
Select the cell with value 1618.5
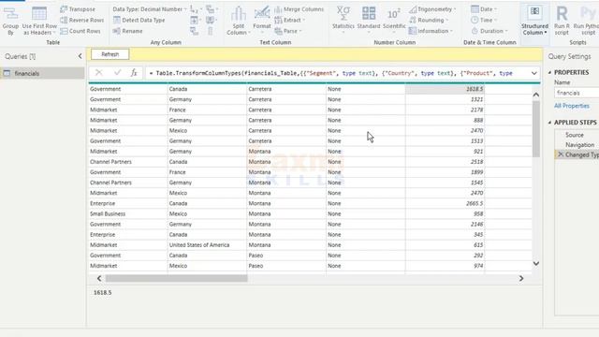point(445,89)
